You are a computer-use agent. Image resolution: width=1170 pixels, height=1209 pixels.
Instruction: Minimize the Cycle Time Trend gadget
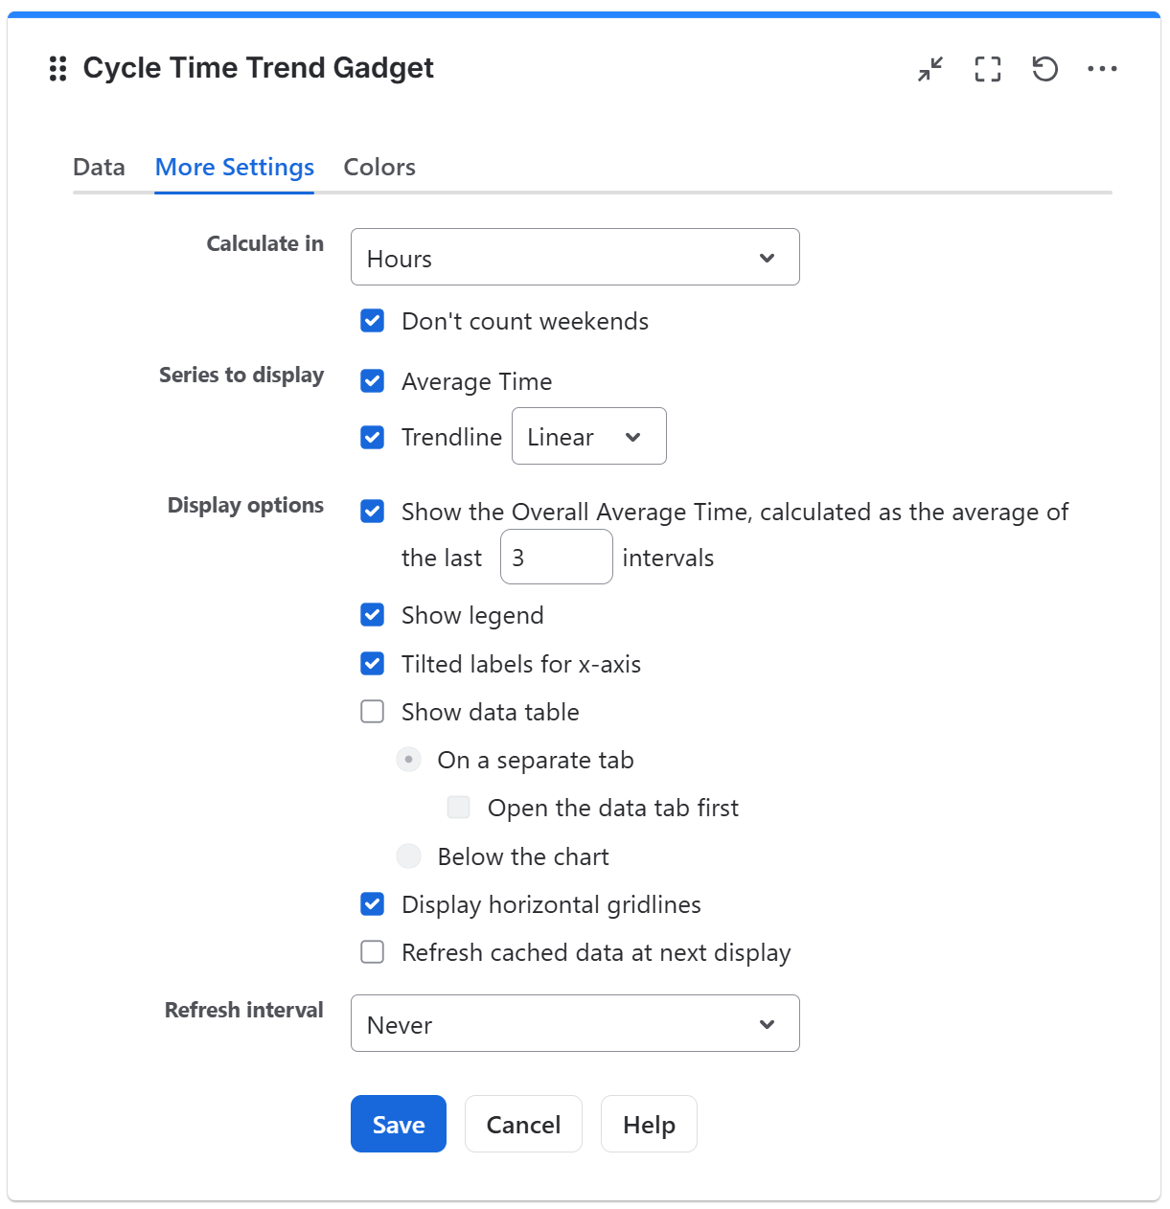click(929, 69)
